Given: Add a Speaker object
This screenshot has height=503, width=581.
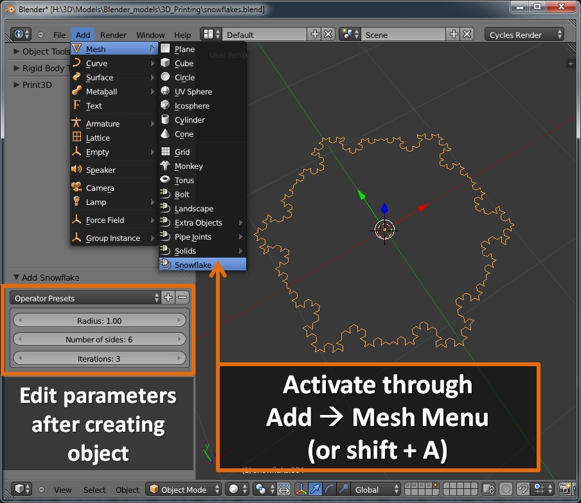Looking at the screenshot, I should (x=114, y=170).
